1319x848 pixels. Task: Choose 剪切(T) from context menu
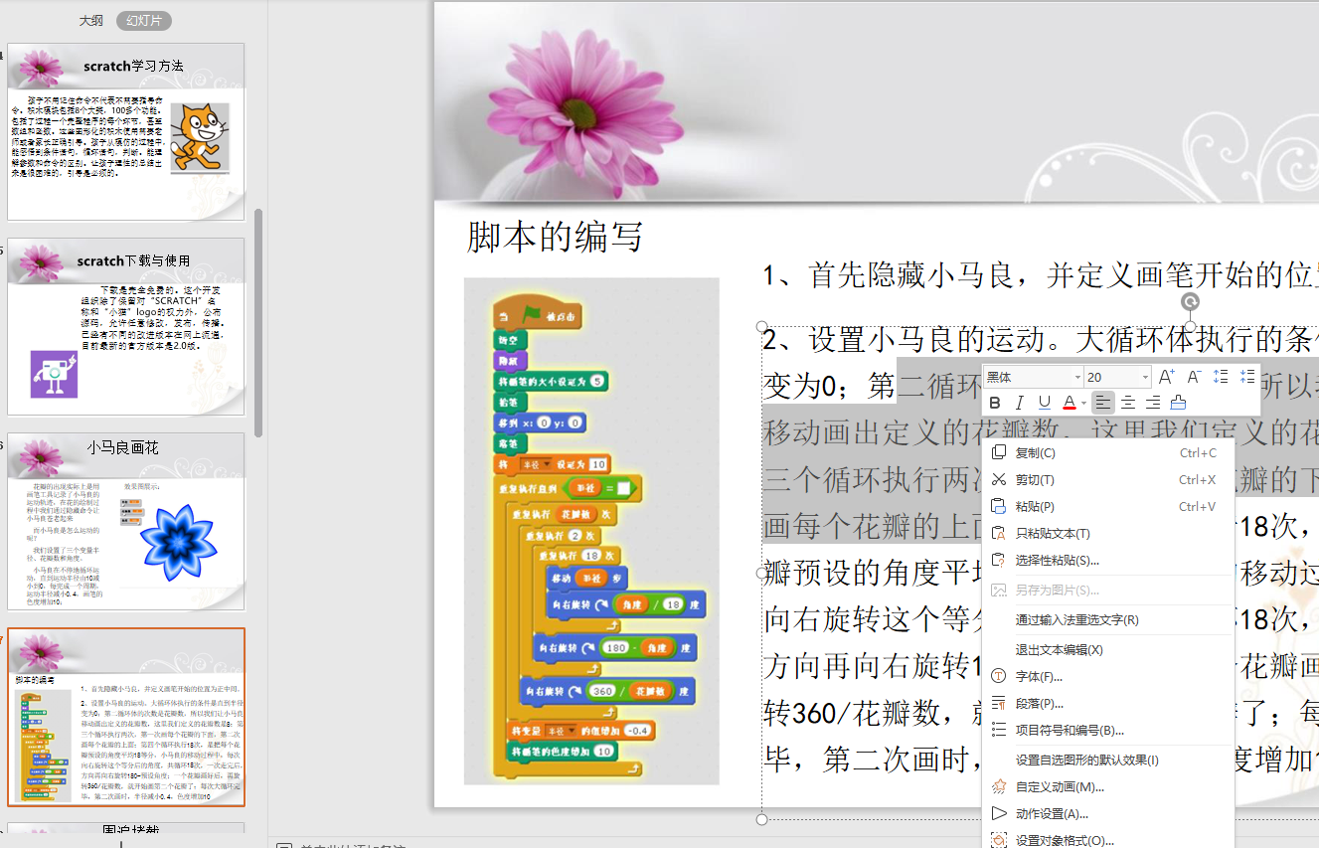1107,479
